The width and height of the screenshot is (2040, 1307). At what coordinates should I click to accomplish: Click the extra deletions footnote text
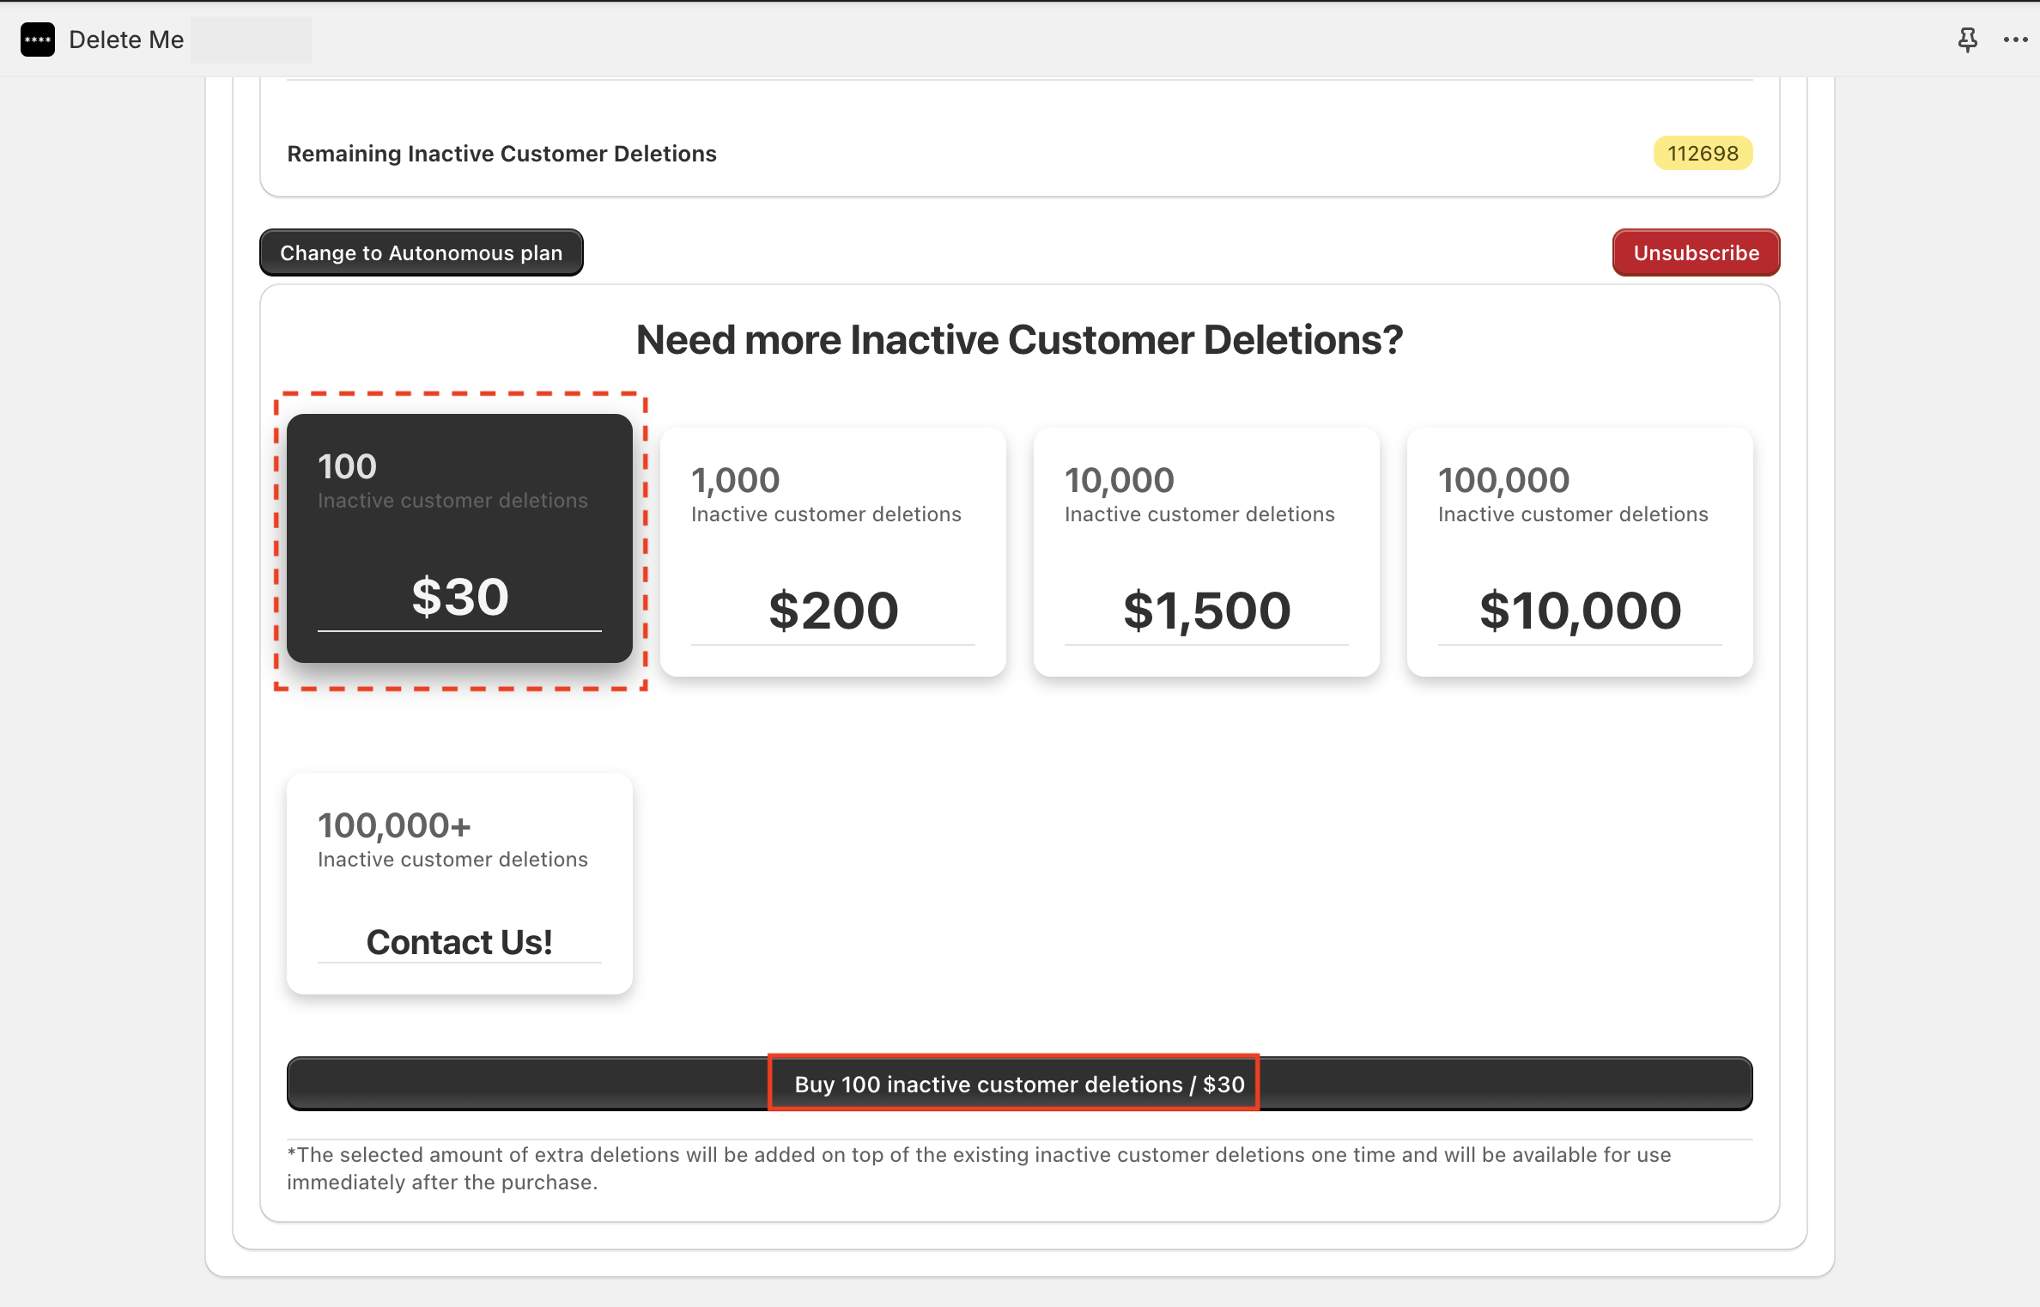click(x=979, y=1168)
